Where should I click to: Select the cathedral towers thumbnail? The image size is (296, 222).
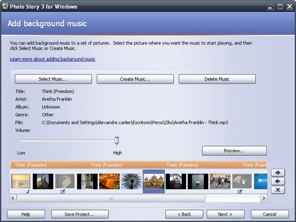point(43,182)
